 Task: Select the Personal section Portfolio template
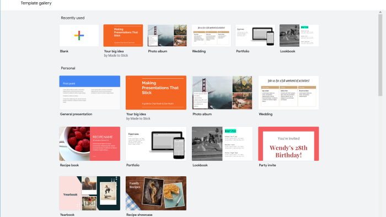pyautogui.click(x=156, y=144)
